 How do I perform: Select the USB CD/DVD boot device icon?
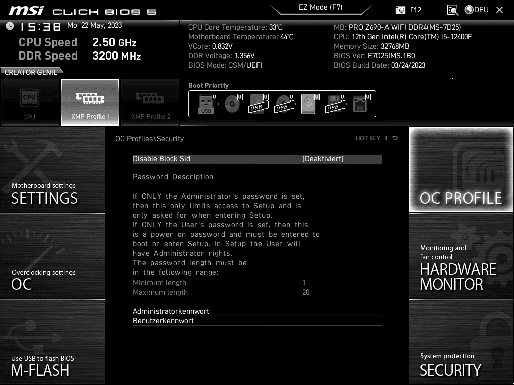(284, 104)
